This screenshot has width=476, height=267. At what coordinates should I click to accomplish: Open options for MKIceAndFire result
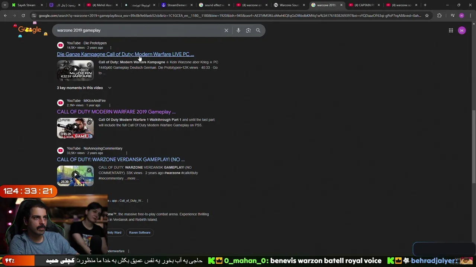(x=109, y=105)
